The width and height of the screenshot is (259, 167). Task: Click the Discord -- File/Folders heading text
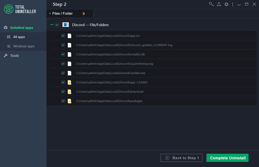90,25
